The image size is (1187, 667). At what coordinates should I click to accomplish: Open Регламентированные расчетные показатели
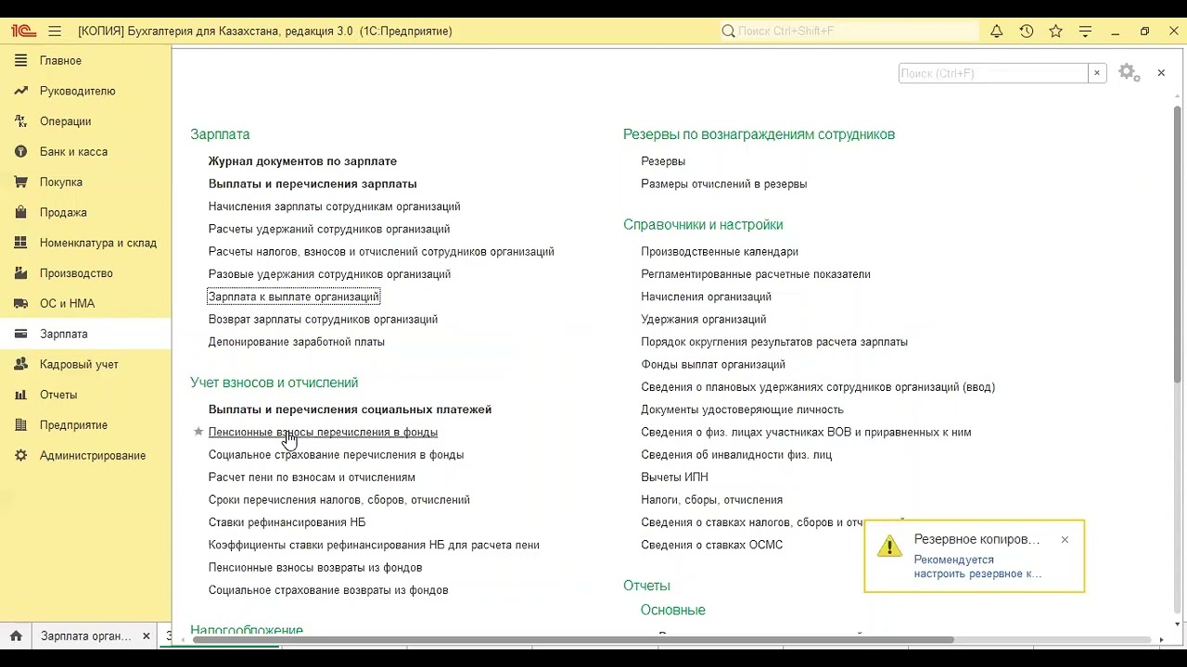pyautogui.click(x=756, y=274)
